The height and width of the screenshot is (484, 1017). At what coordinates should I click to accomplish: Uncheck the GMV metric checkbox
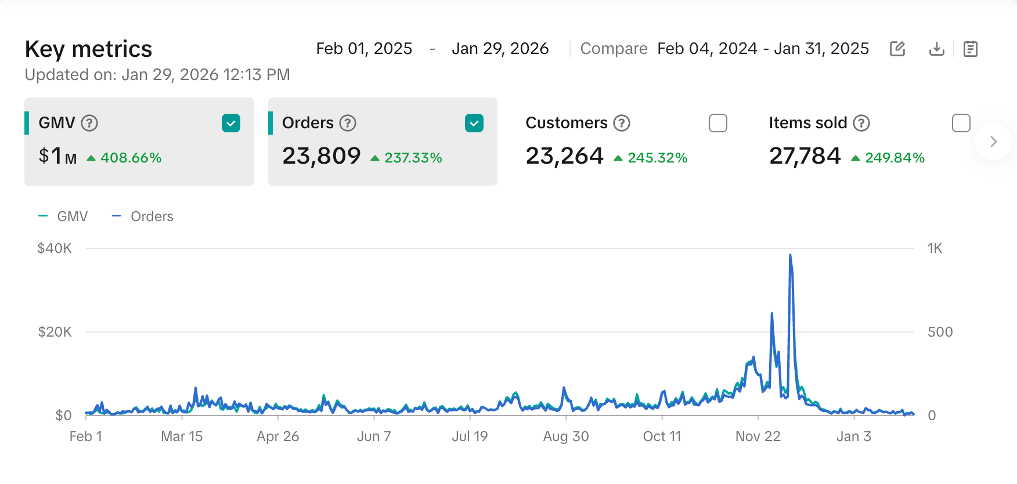click(231, 123)
